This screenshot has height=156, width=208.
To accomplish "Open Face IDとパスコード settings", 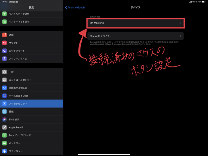I will pyautogui.click(x=31, y=135).
